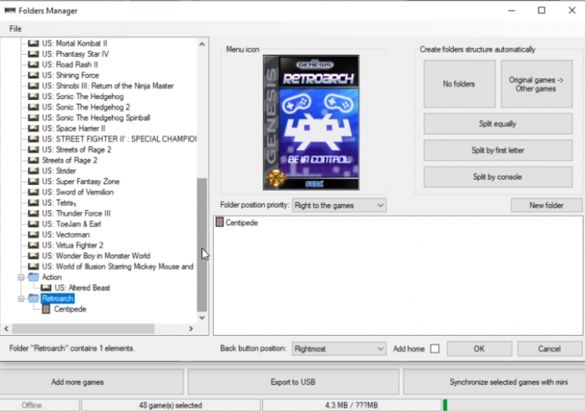Click the cartridge icon beside Altered Beast
Screen dimensions: 585x412
(46, 288)
